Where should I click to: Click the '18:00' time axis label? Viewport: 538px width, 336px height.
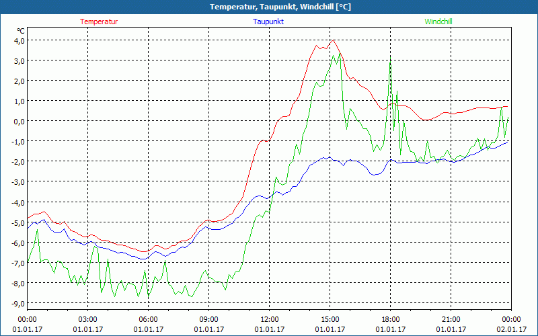coord(391,320)
